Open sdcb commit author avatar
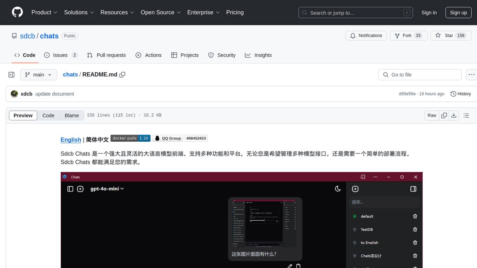This screenshot has height=268, width=477. point(14,94)
